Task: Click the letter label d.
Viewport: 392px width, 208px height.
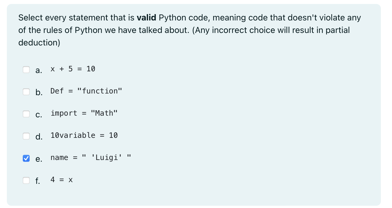Action: click(39, 136)
